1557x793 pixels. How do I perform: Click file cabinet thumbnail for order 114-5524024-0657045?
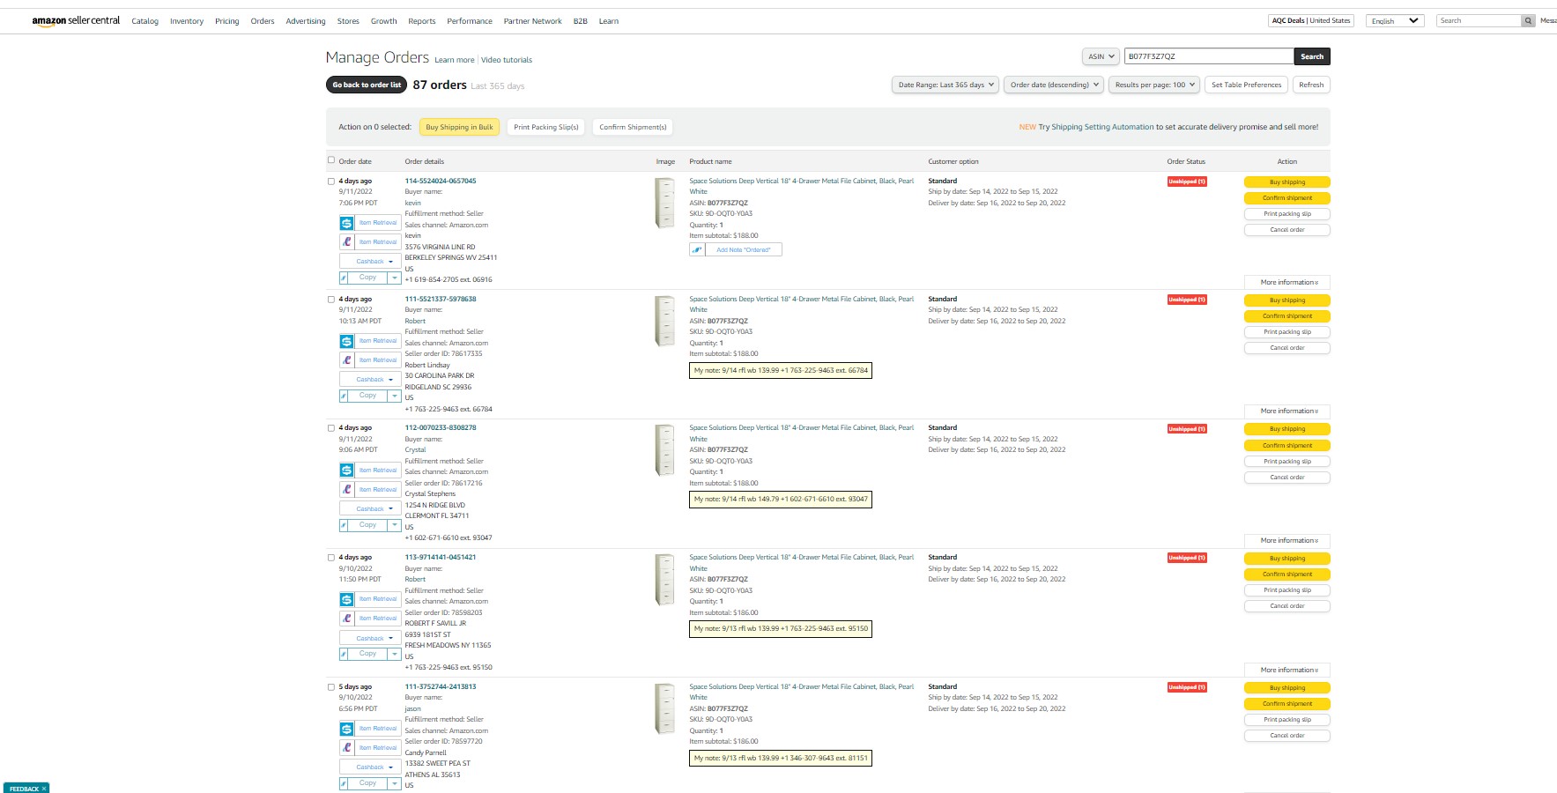click(665, 202)
